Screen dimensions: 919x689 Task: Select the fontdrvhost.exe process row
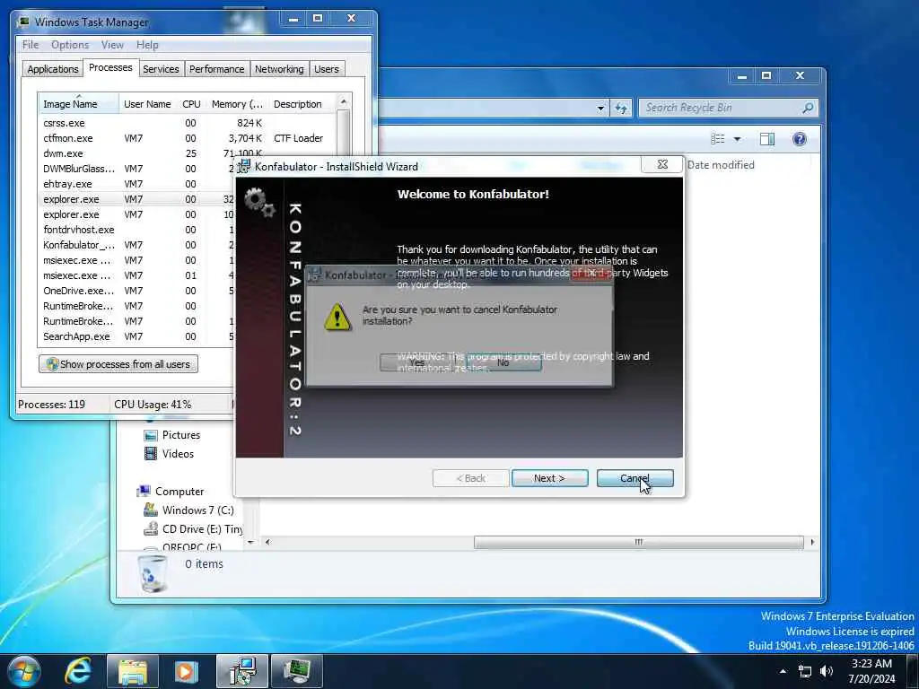coord(136,230)
